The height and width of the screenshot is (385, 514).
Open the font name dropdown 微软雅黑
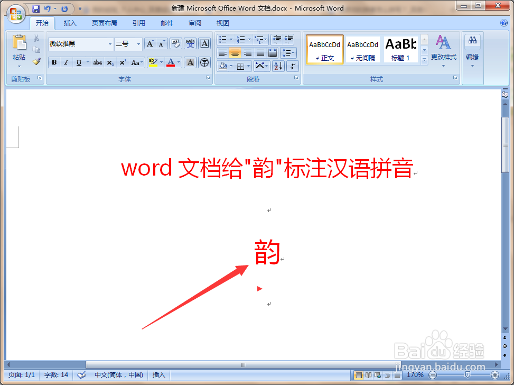click(x=110, y=44)
